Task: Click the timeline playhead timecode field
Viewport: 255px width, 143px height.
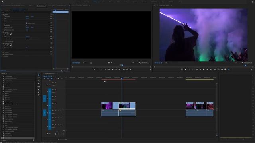Action: 48,76
